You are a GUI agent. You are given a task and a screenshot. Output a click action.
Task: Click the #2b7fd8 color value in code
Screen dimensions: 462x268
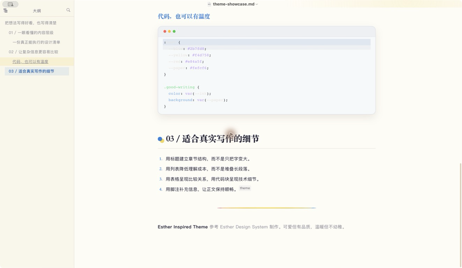coord(196,49)
